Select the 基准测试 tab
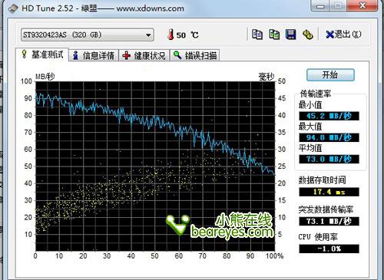This screenshot has width=384, height=280. pos(42,54)
